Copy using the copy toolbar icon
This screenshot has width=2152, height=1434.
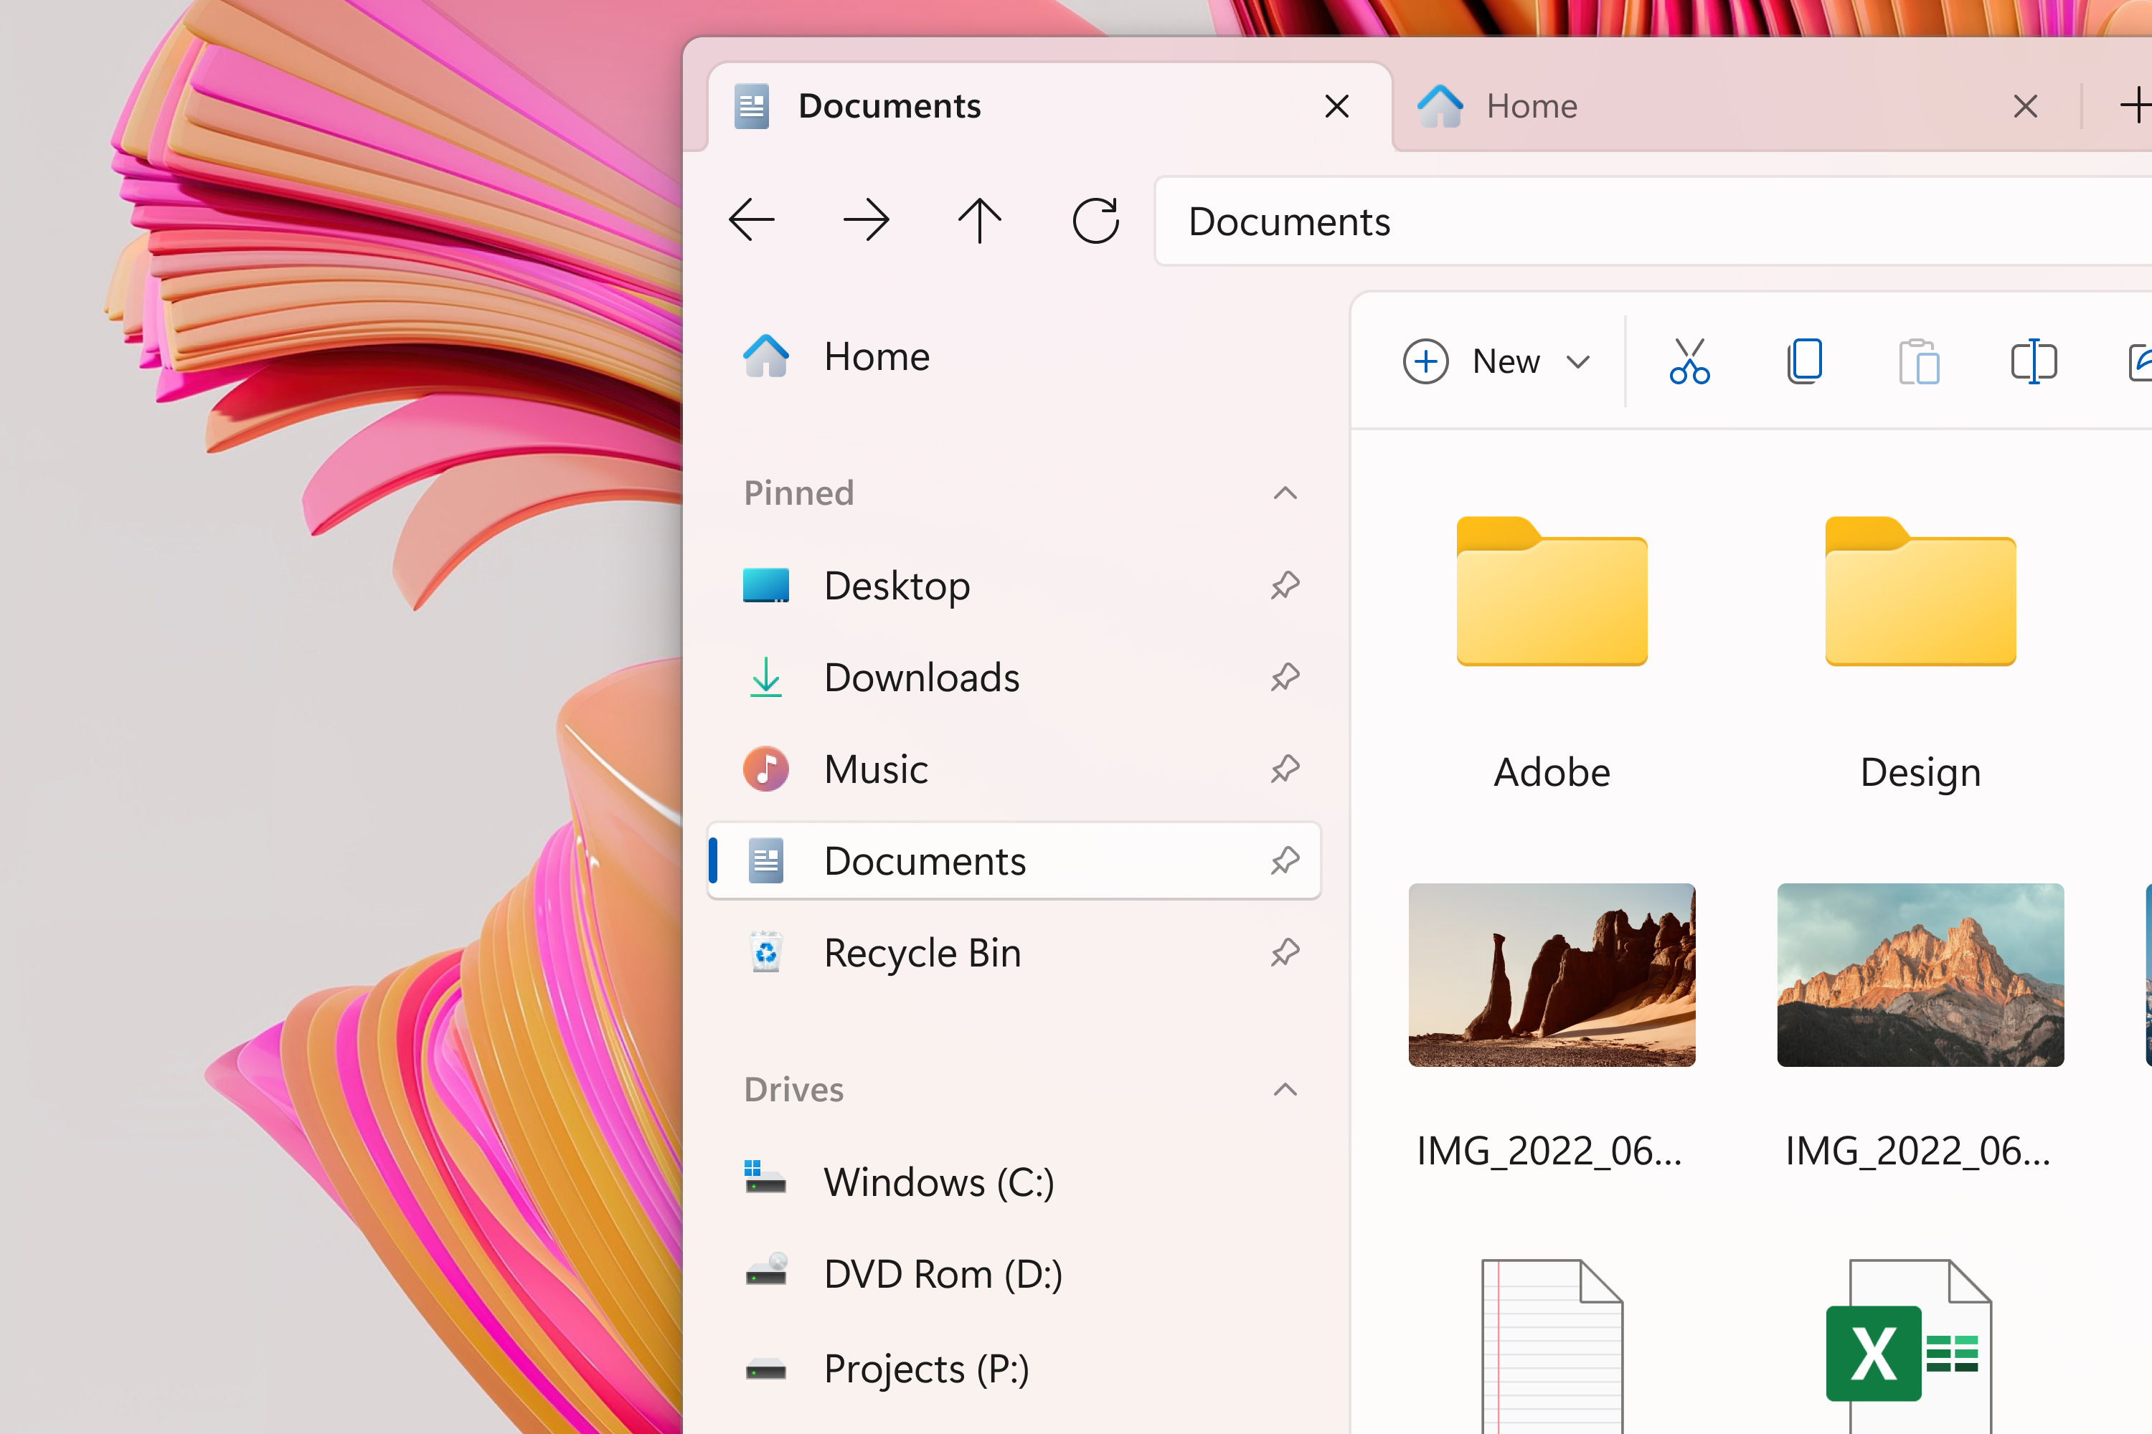click(1803, 361)
